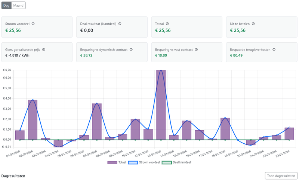Click info icon beside Uit te betalen
This screenshot has height=180, width=299.
click(x=253, y=24)
